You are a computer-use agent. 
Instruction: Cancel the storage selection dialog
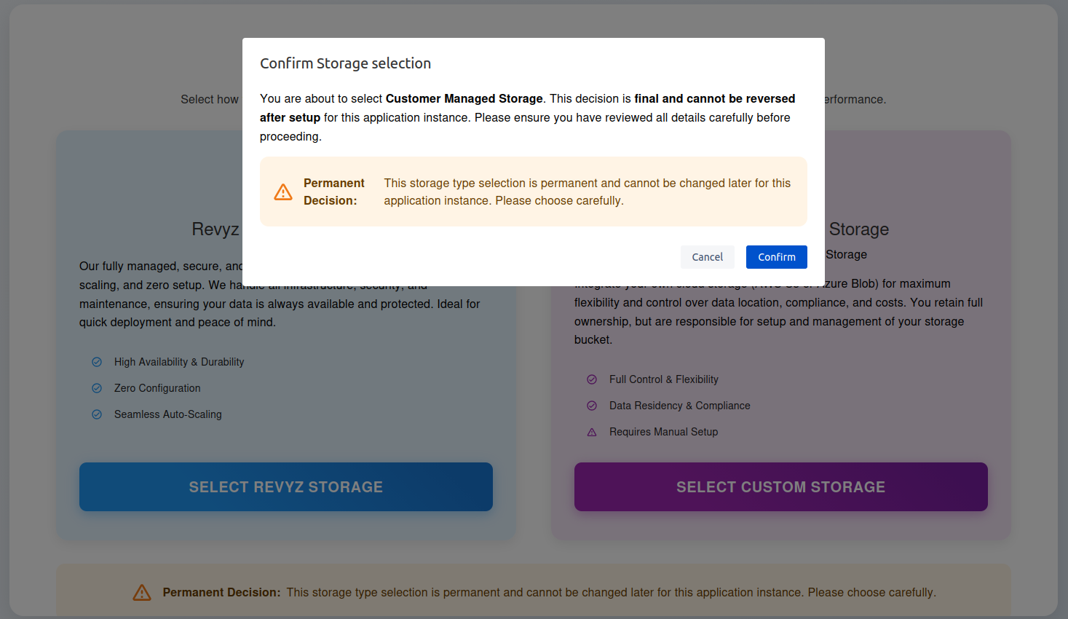(x=707, y=257)
